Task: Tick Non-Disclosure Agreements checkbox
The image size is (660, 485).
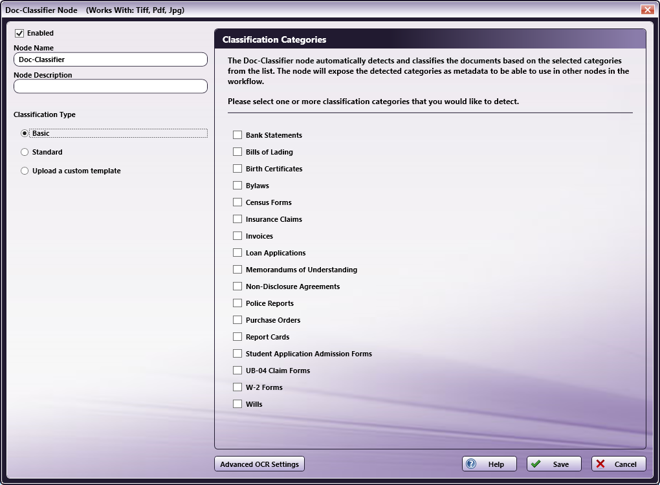Action: (237, 286)
